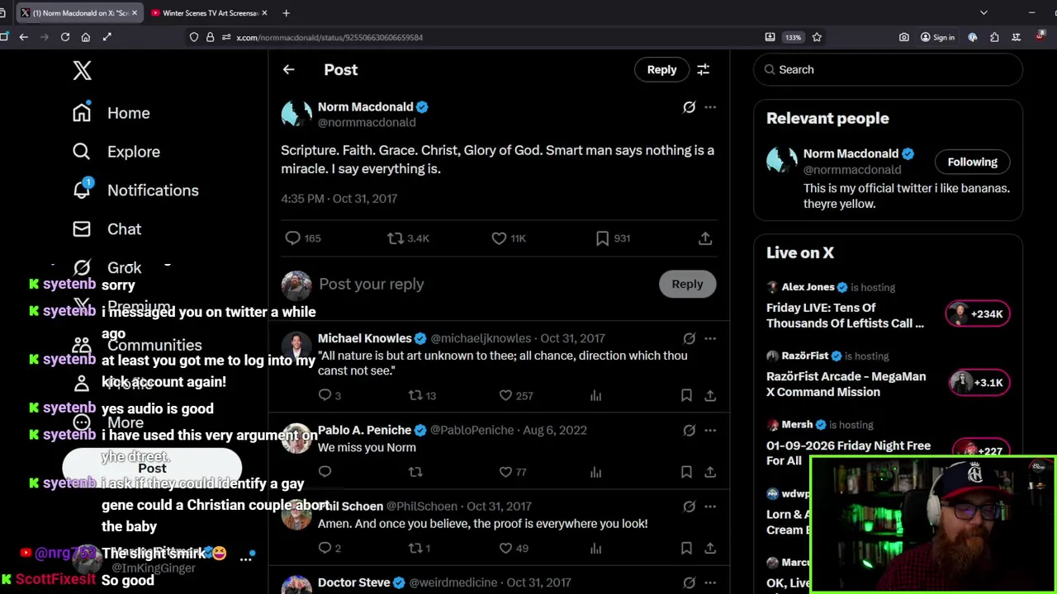Bookmark page with the star icon
The height and width of the screenshot is (594, 1057).
pyautogui.click(x=817, y=37)
